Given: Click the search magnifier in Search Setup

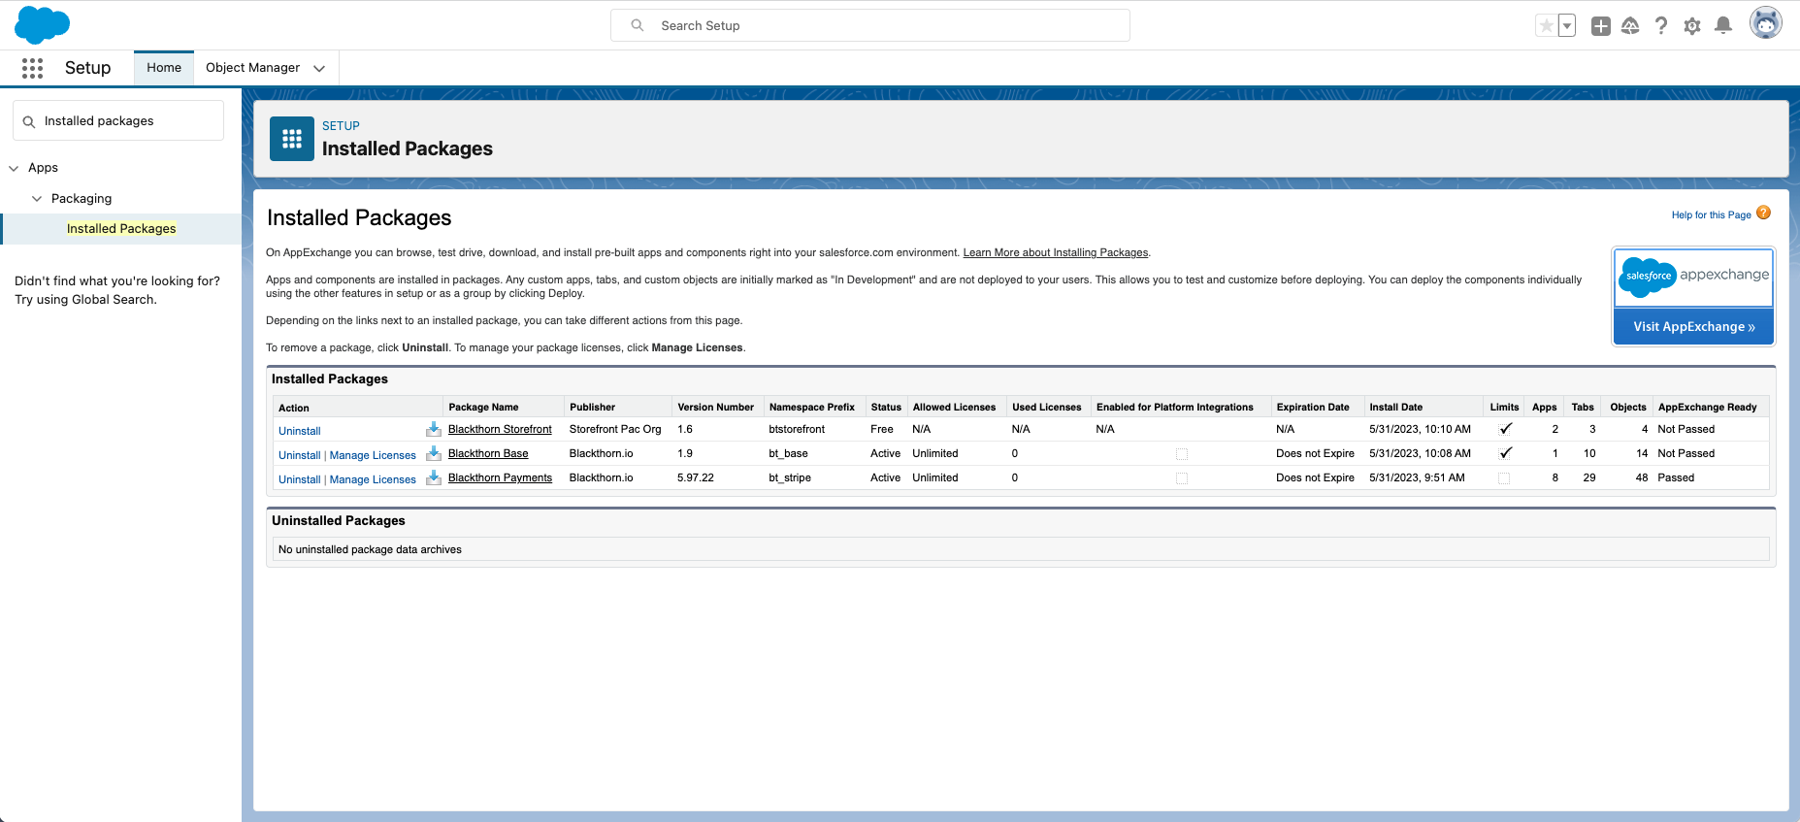Looking at the screenshot, I should point(638,25).
